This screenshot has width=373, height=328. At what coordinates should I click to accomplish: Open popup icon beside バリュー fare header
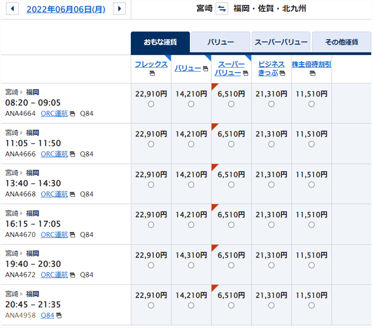click(206, 69)
